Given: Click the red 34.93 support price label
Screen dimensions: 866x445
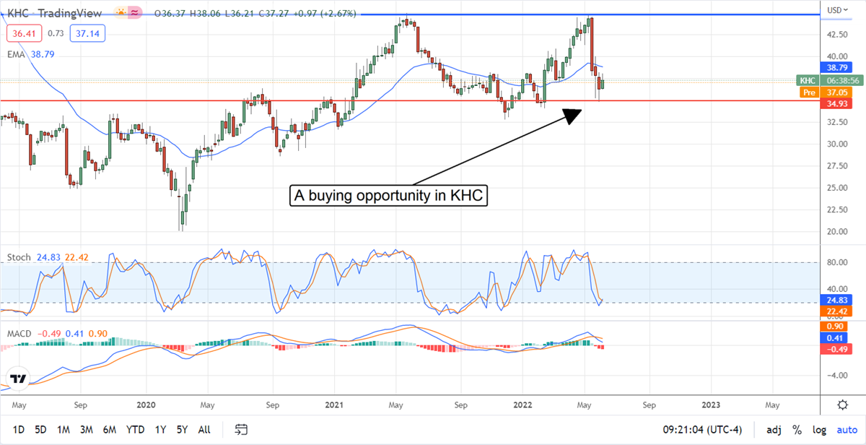Looking at the screenshot, I should [x=837, y=104].
